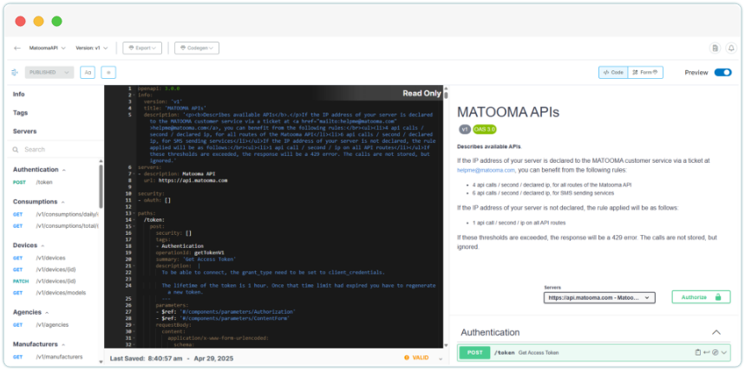Select GET /v1/devices/models endpoint
The width and height of the screenshot is (745, 371).
(49, 293)
